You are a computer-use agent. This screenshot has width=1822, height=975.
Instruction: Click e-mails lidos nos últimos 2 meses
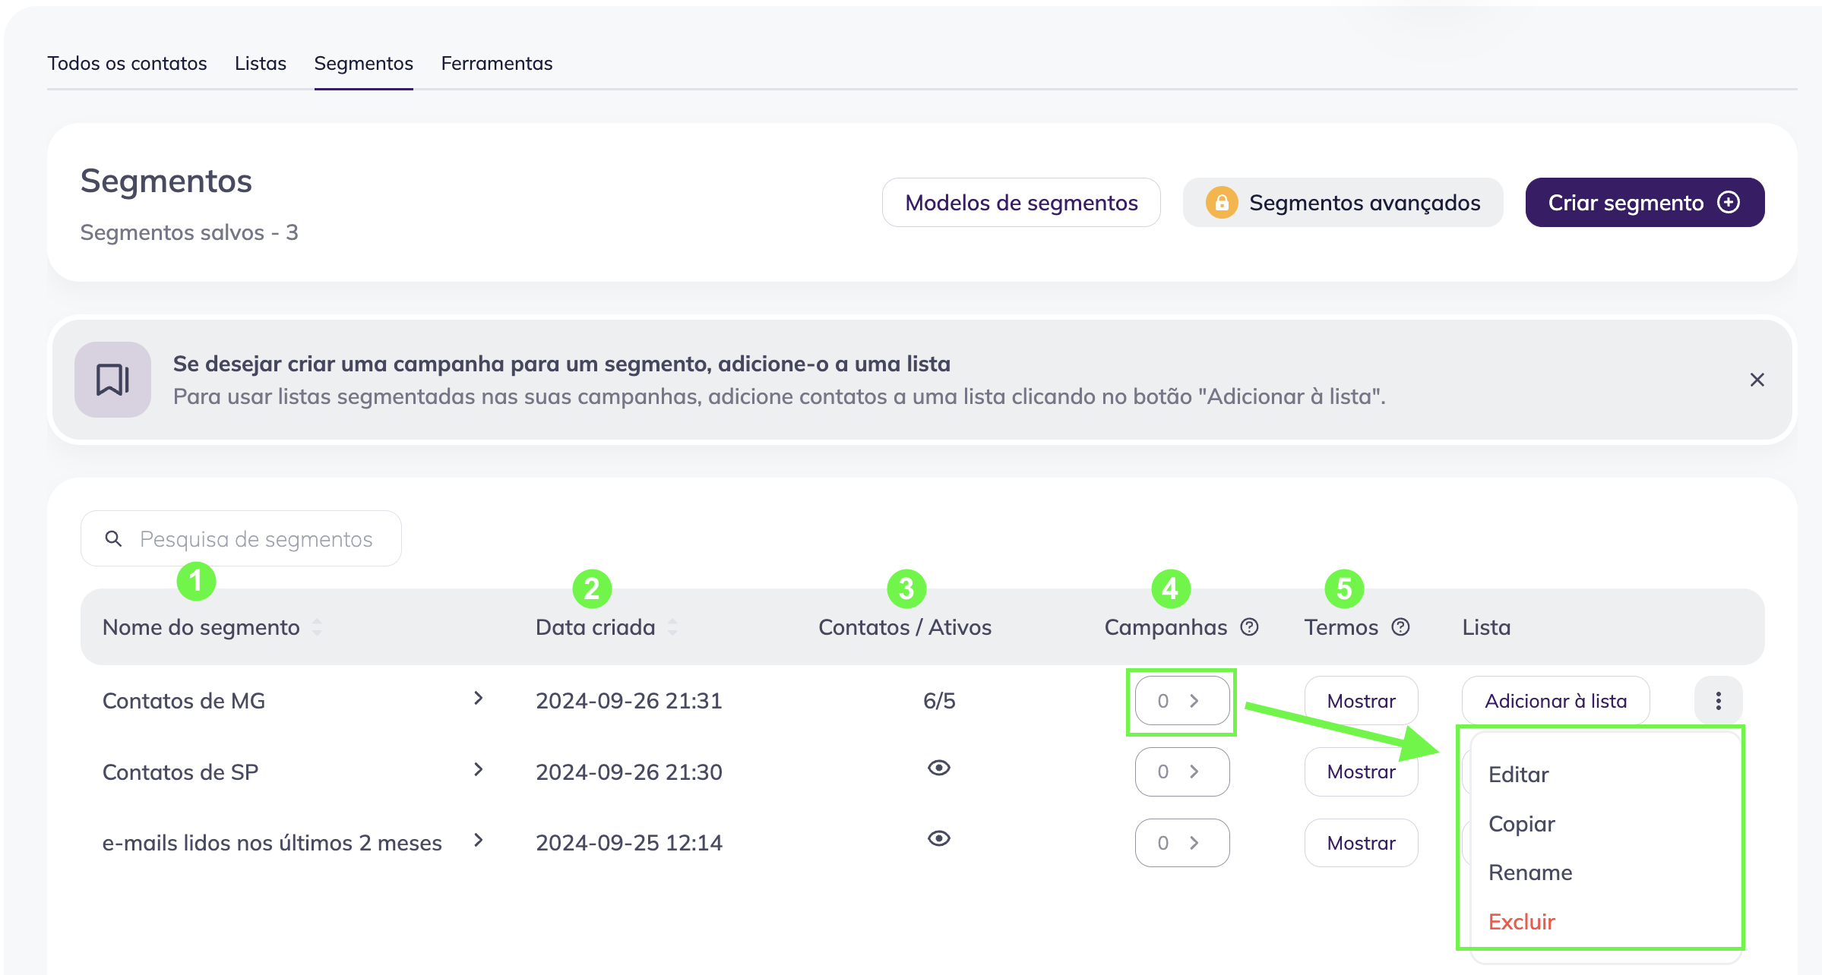point(272,843)
